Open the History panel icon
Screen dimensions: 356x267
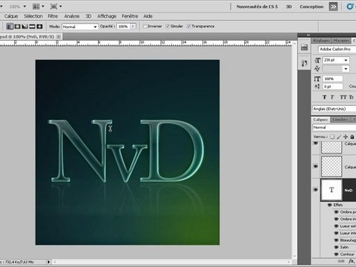304,63
